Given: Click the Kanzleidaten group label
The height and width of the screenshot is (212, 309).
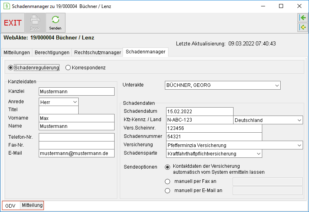Looking at the screenshot, I should tap(22, 82).
